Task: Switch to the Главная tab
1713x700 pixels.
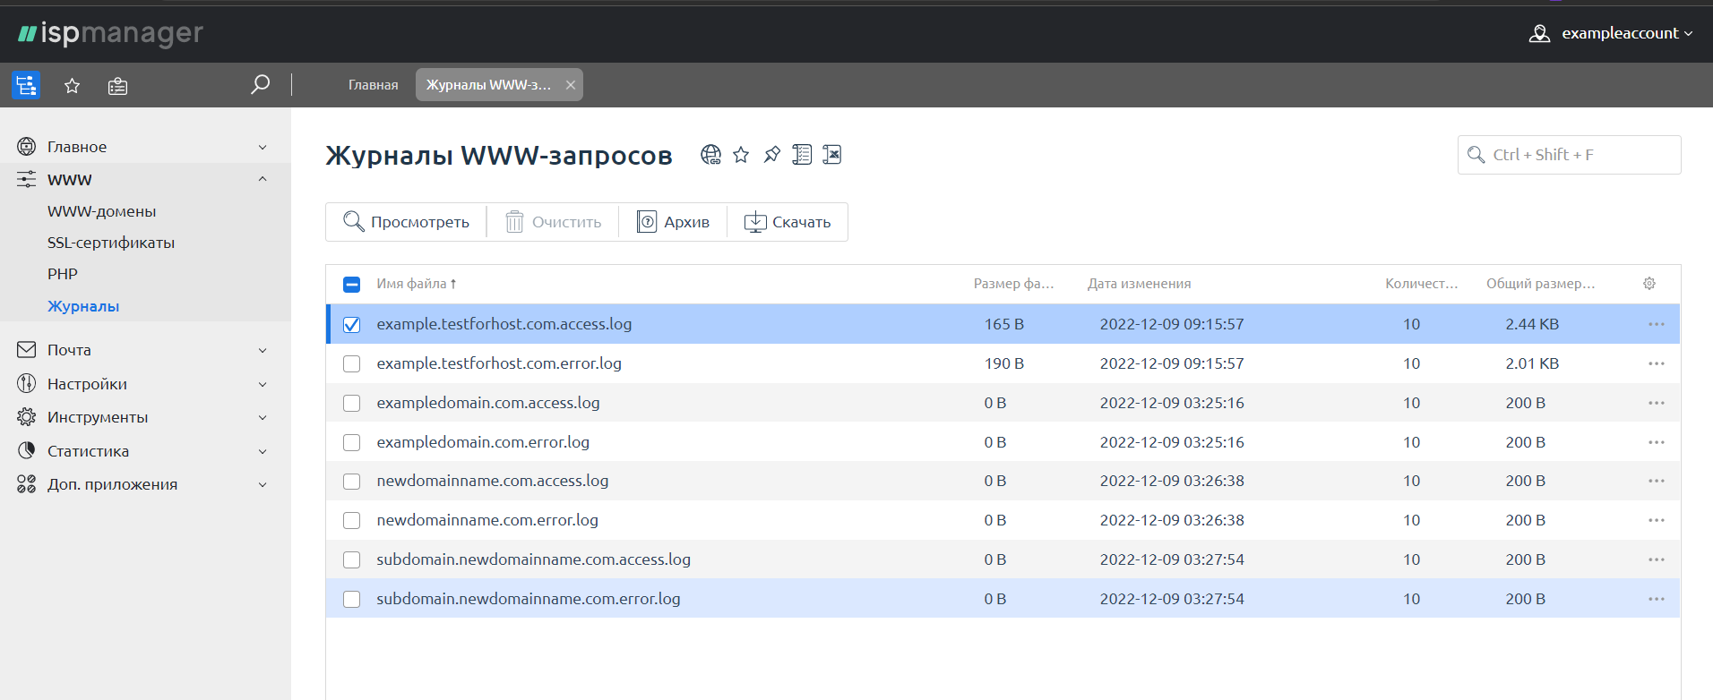Action: [x=373, y=85]
